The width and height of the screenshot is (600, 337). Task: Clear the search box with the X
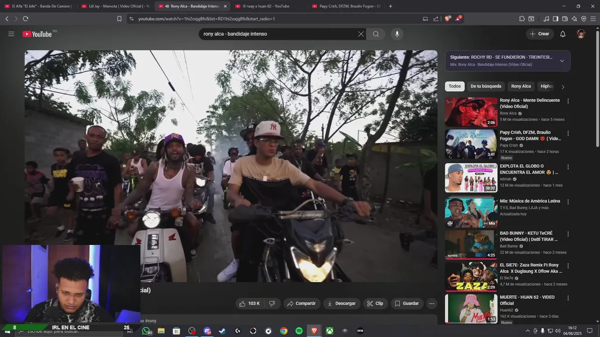click(x=361, y=34)
